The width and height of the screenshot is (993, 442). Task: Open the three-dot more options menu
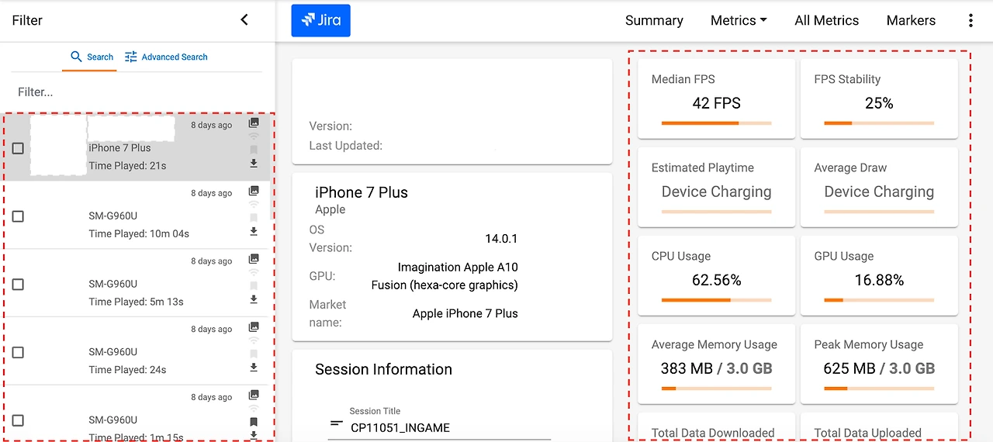[971, 21]
